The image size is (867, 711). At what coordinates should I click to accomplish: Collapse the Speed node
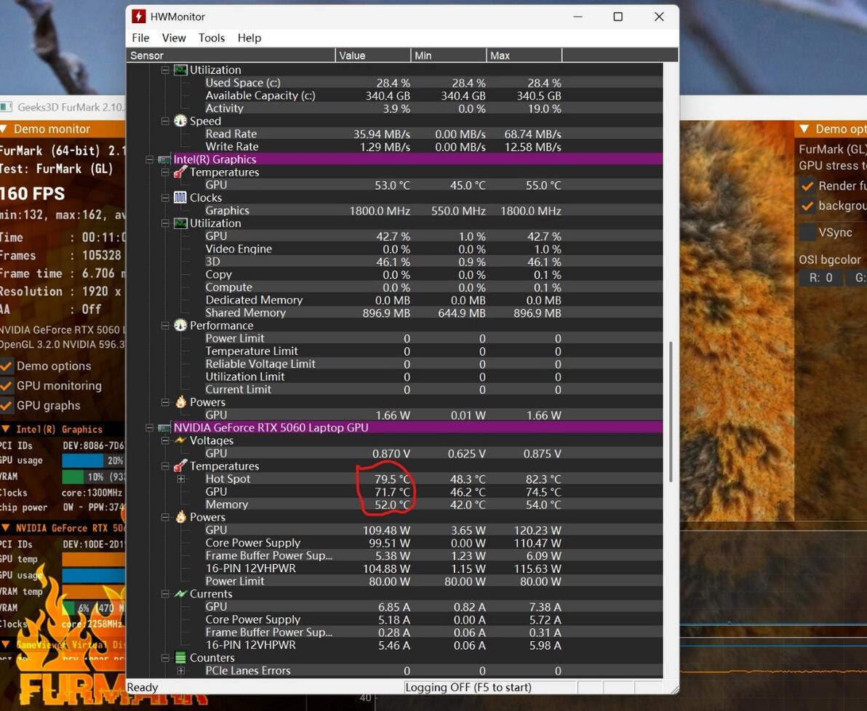click(x=165, y=121)
